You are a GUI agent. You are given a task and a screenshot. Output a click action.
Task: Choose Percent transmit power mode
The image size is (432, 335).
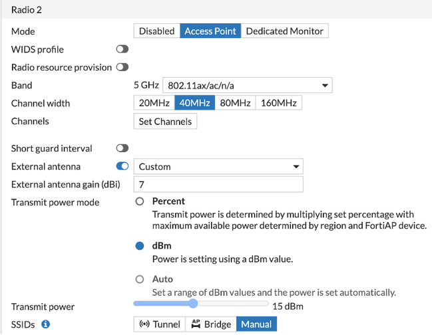(140, 201)
